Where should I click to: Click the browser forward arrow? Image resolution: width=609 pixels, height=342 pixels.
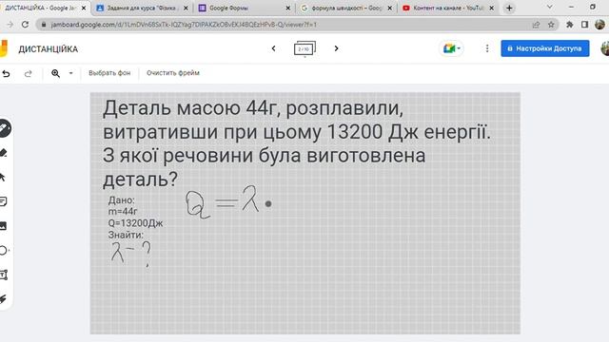[10, 25]
